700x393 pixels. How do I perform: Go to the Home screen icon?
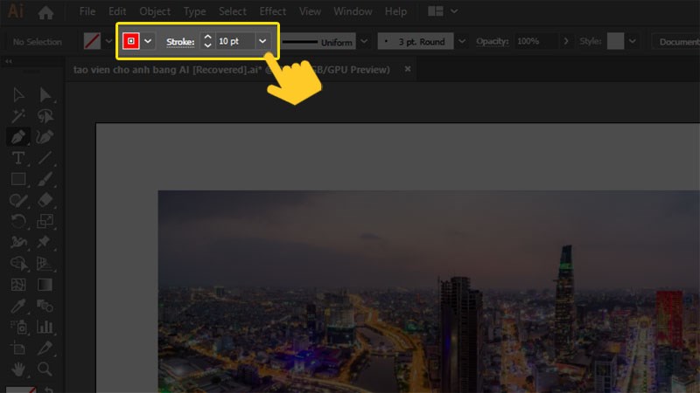pyautogui.click(x=45, y=12)
